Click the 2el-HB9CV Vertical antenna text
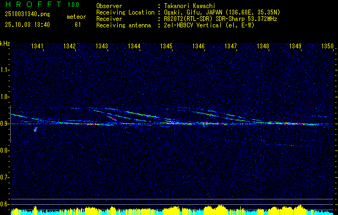The width and height of the screenshot is (338, 215). coord(209,25)
